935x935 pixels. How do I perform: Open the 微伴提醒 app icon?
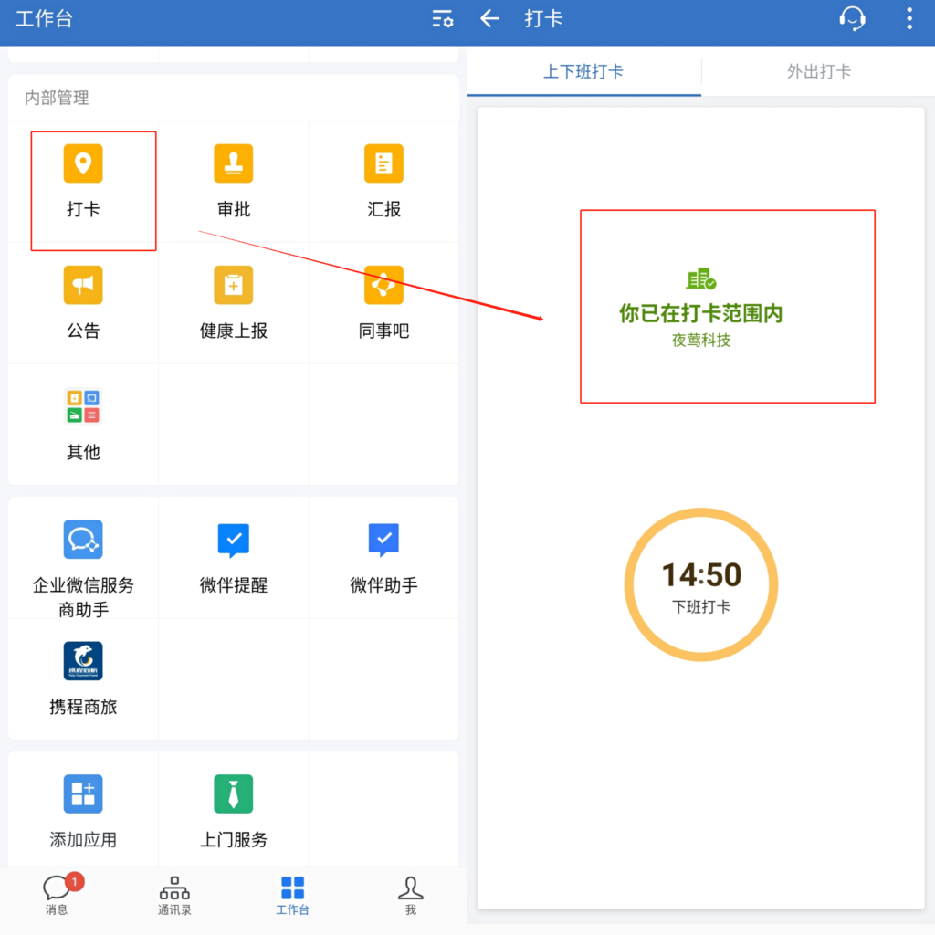(x=234, y=540)
